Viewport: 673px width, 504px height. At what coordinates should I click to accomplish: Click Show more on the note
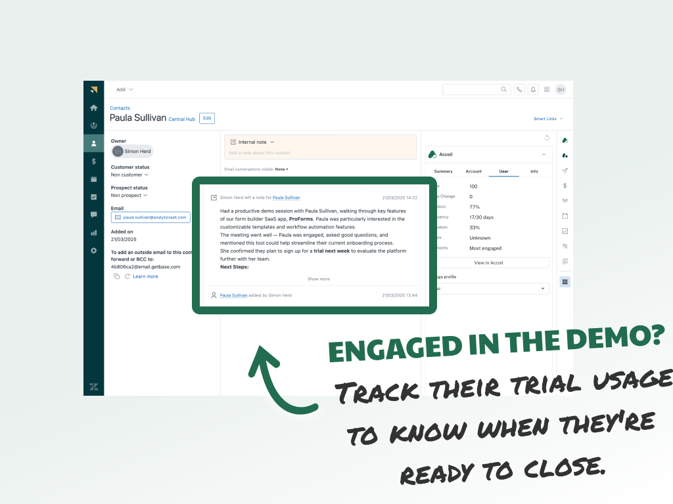coord(319,279)
